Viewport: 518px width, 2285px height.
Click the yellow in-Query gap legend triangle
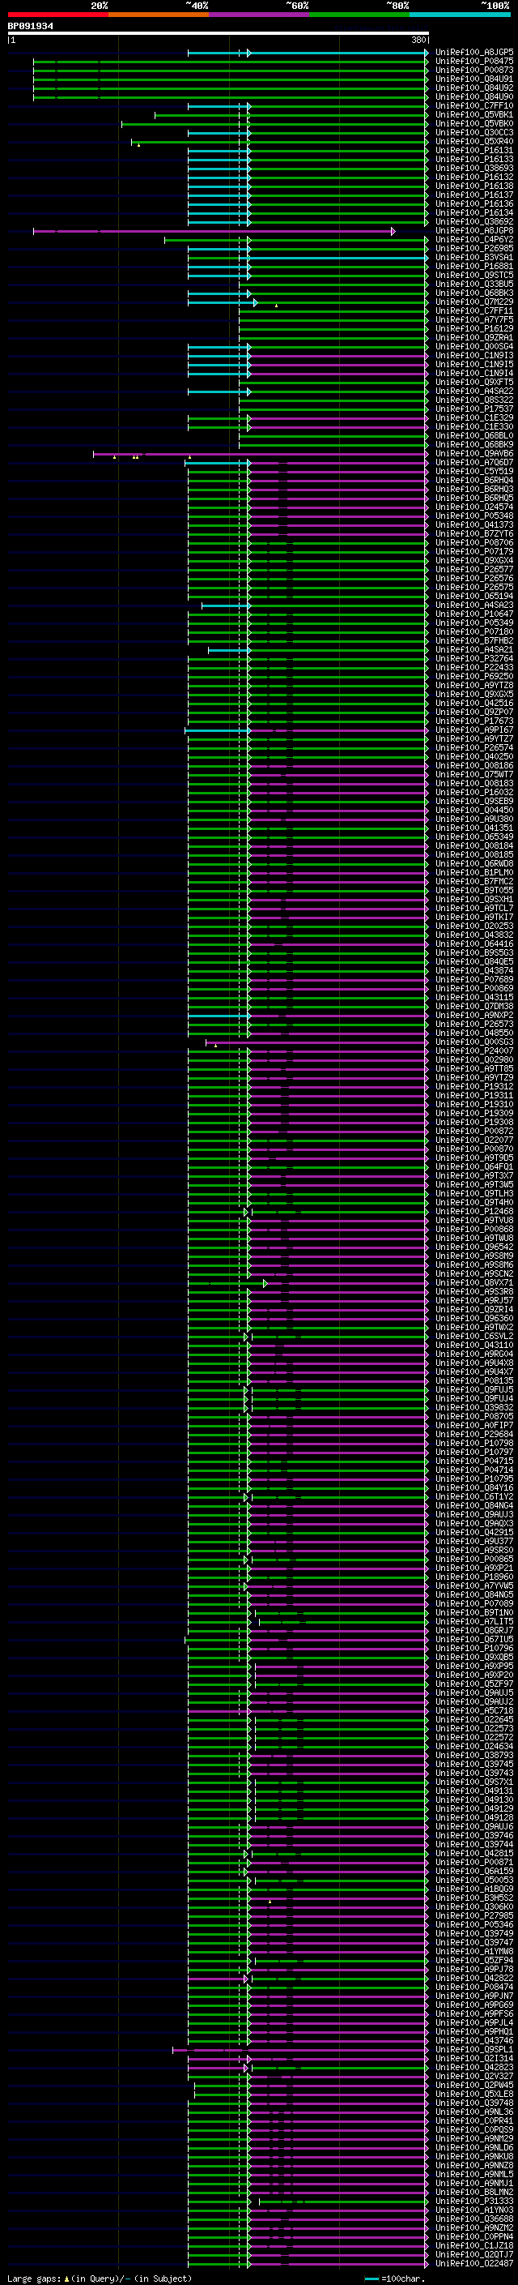(66, 2278)
